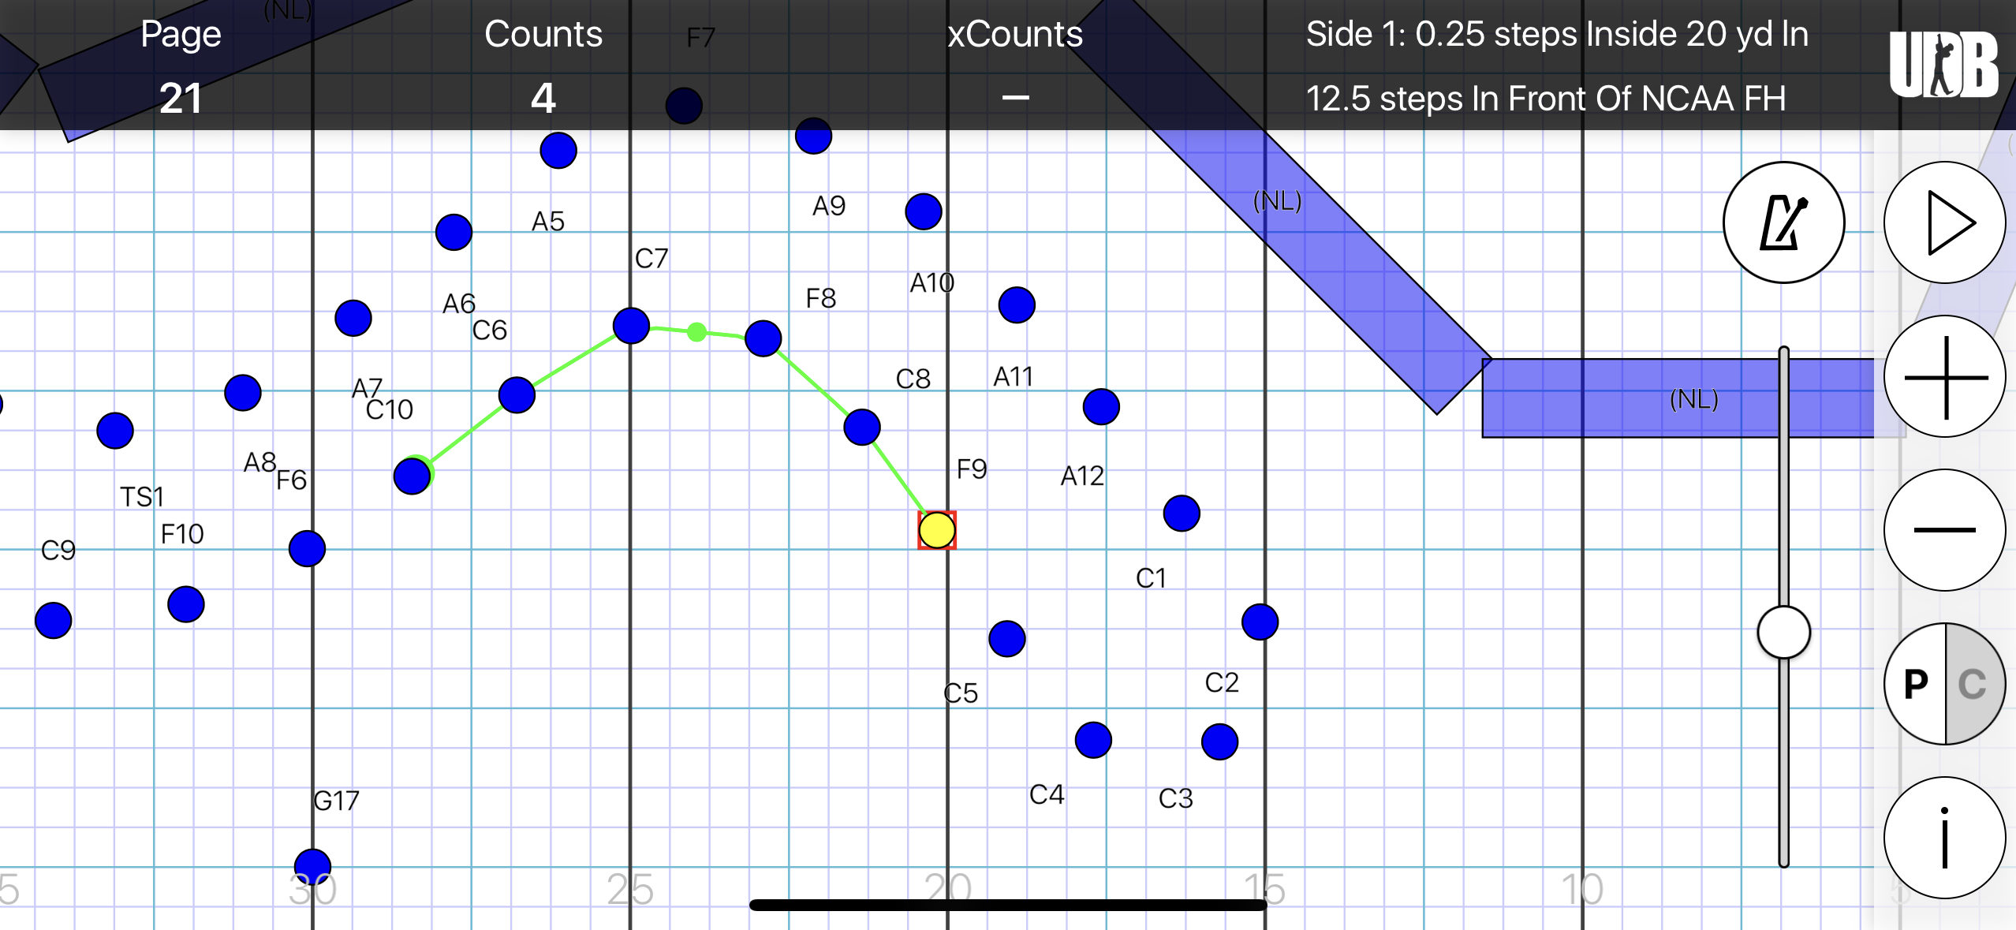The height and width of the screenshot is (930, 2016).
Task: Tap the A11 performer label
Action: (1013, 377)
